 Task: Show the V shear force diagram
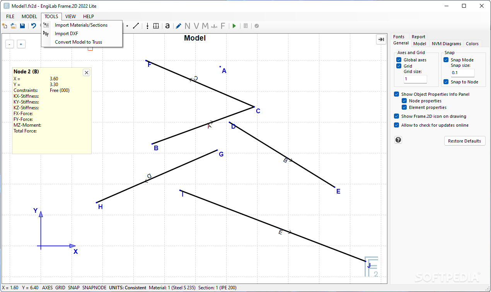196,26
